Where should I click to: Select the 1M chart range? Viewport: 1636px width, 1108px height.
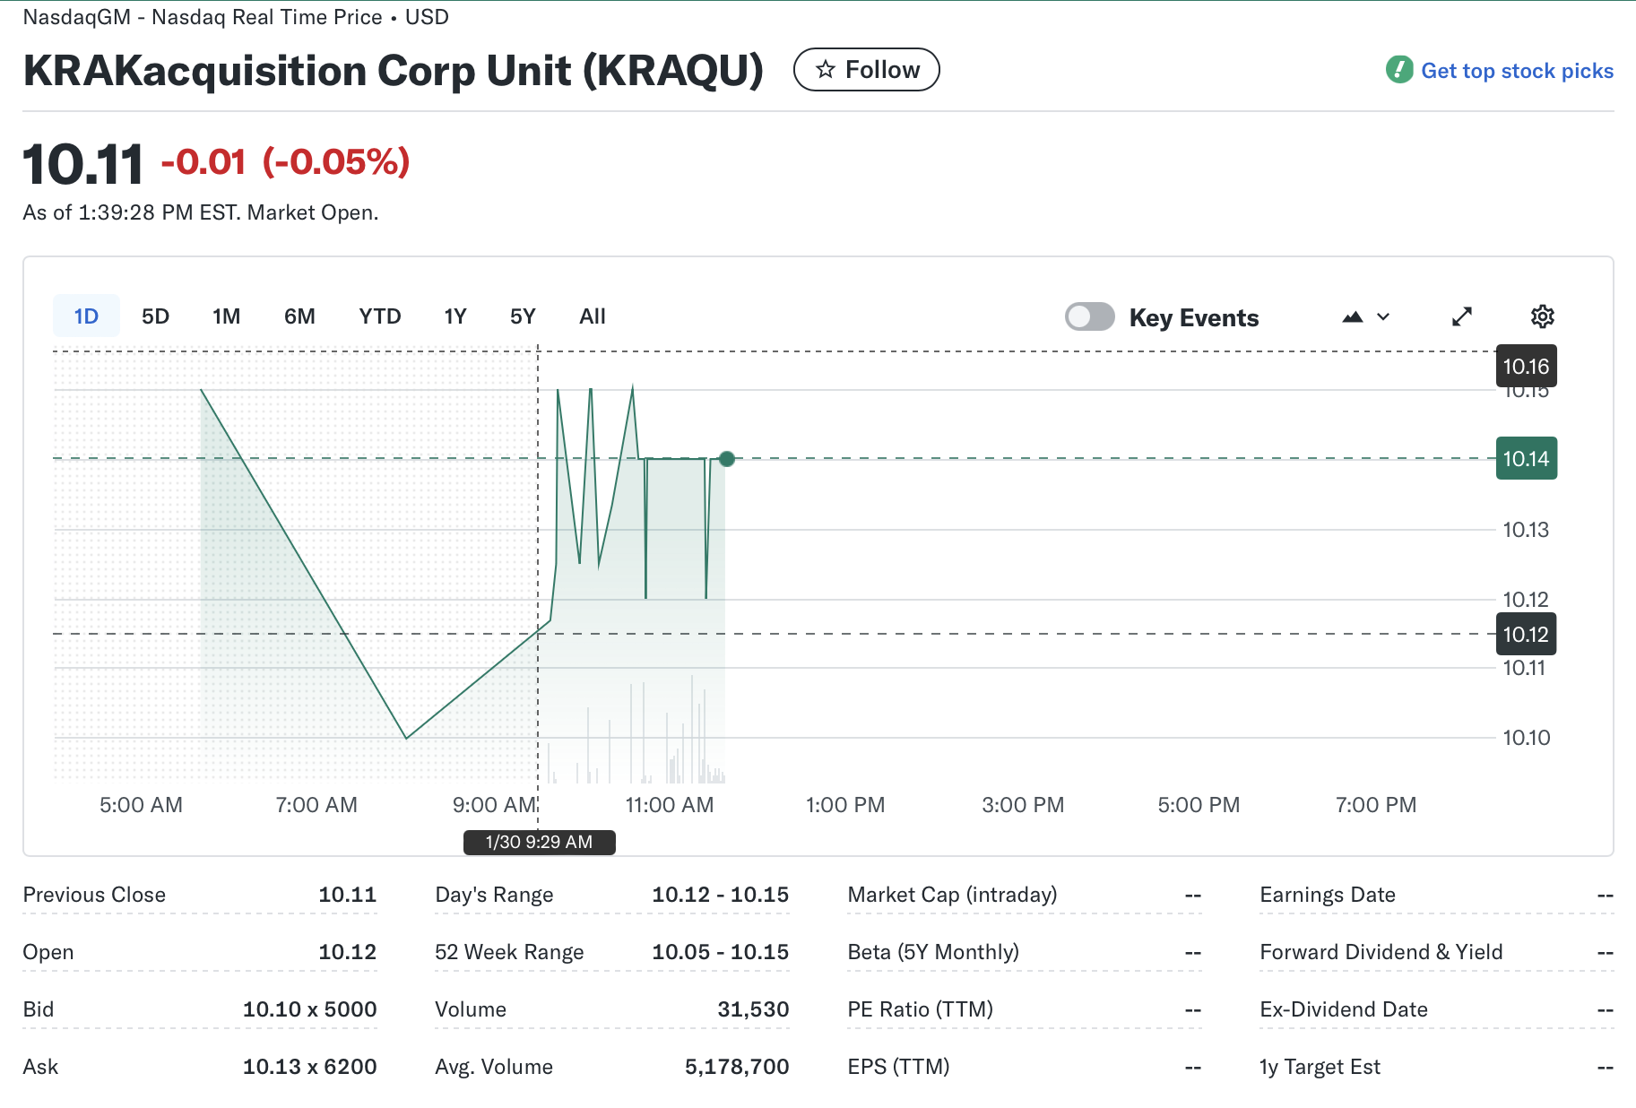227,316
